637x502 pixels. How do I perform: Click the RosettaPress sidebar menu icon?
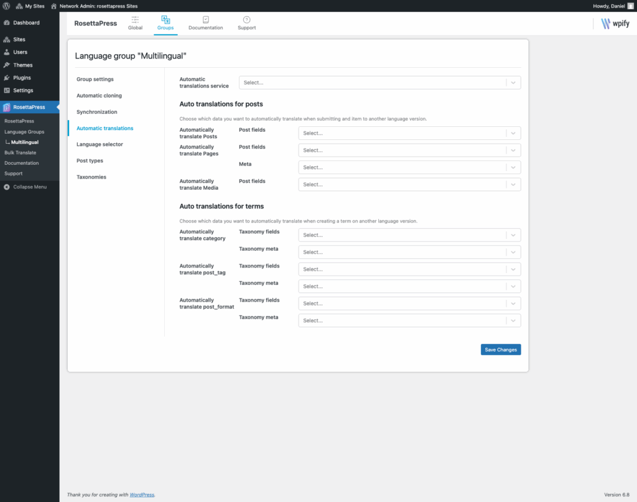tap(6, 107)
